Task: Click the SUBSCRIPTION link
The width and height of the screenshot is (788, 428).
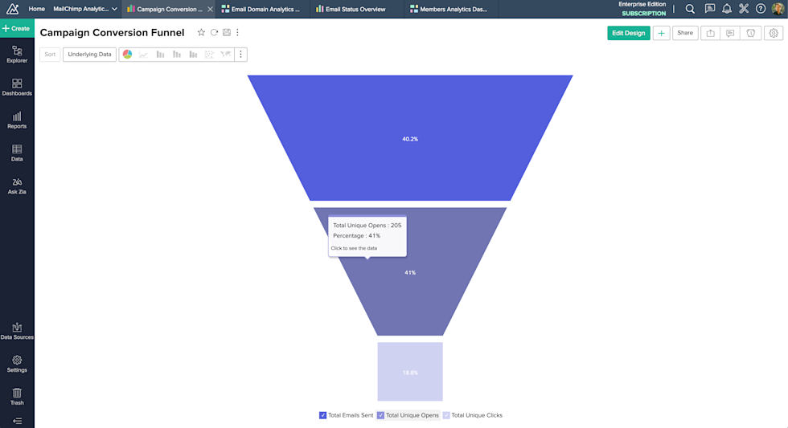Action: point(644,14)
